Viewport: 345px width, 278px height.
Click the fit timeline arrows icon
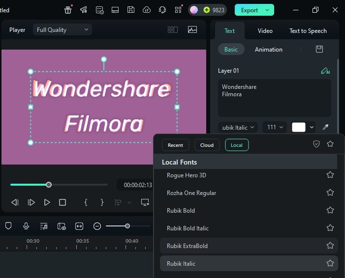[x=79, y=226]
